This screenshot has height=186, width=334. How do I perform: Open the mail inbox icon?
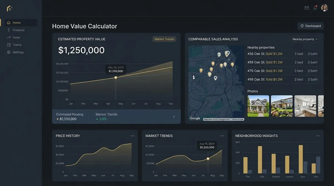point(307,8)
